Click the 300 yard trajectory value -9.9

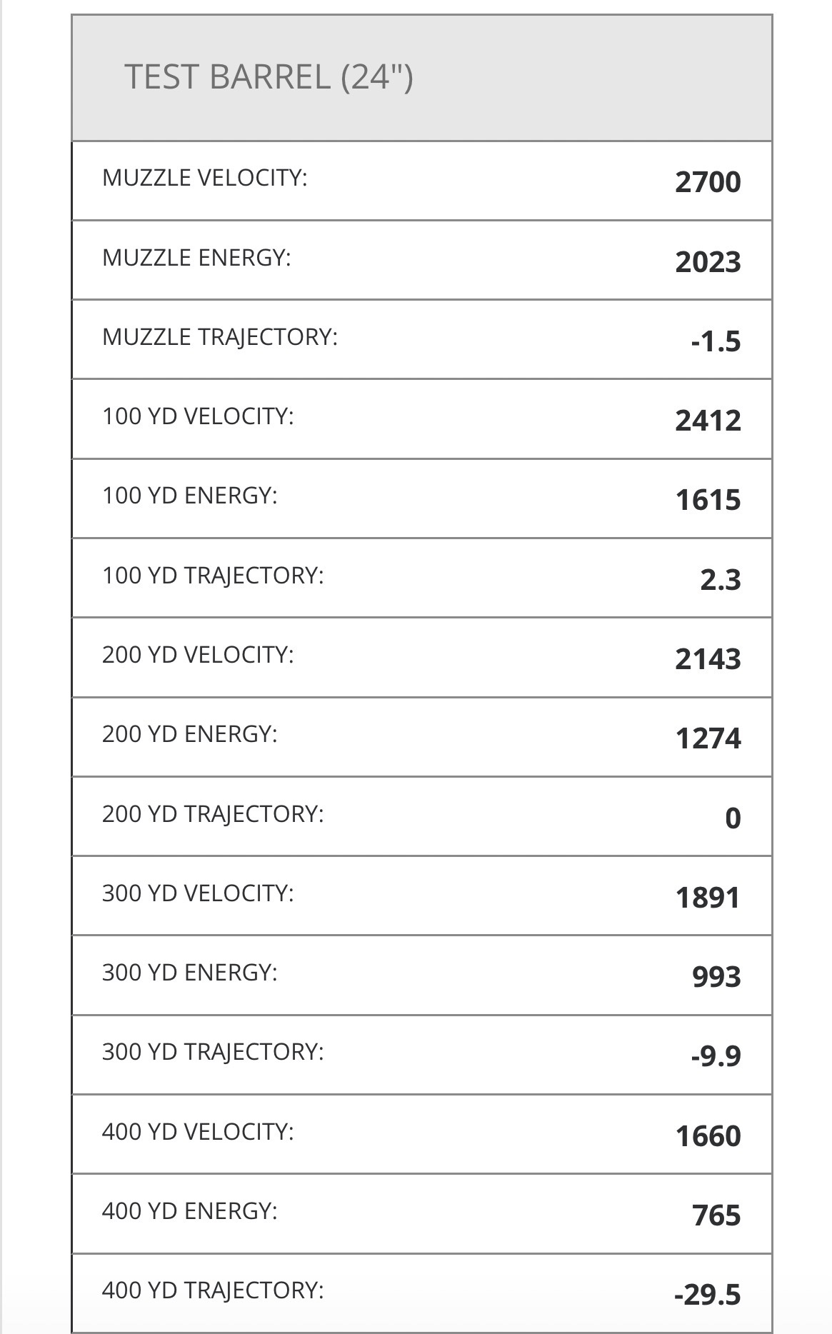tap(716, 1055)
